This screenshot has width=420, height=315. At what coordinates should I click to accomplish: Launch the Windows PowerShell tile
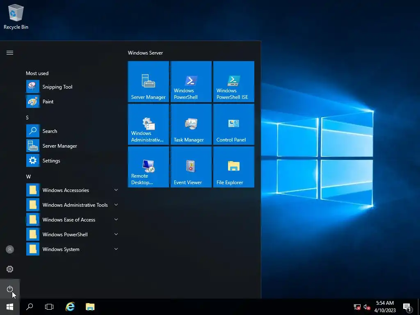pos(191,82)
